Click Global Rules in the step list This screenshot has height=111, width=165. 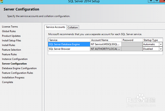click(9, 31)
